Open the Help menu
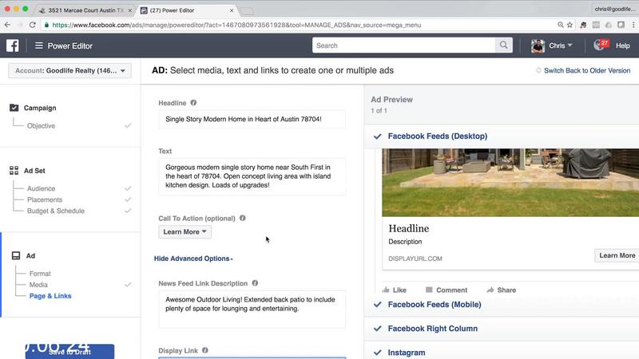 point(623,45)
